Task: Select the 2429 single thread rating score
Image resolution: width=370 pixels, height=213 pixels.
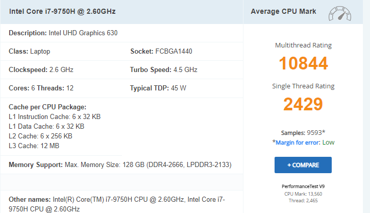Action: 303,104
